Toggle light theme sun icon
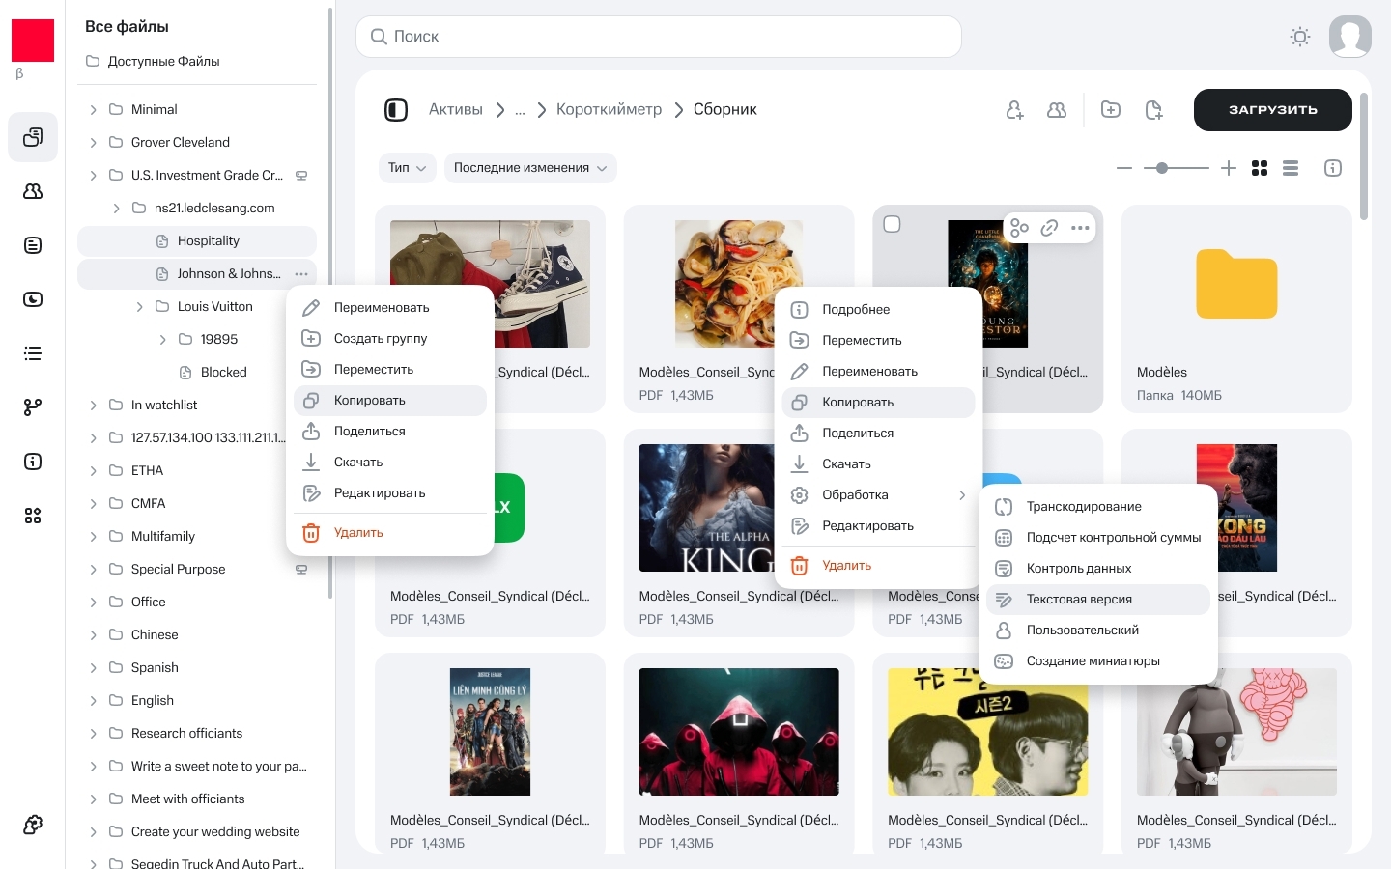The image size is (1391, 869). pos(1300,37)
